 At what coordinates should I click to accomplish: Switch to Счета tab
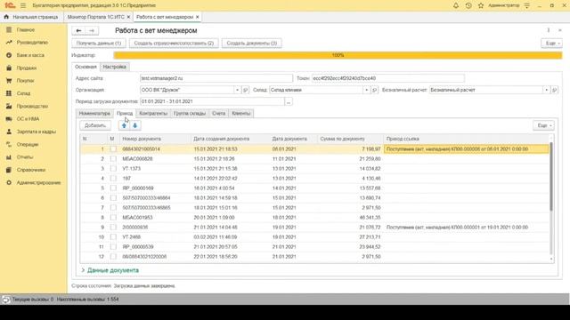[x=218, y=114]
